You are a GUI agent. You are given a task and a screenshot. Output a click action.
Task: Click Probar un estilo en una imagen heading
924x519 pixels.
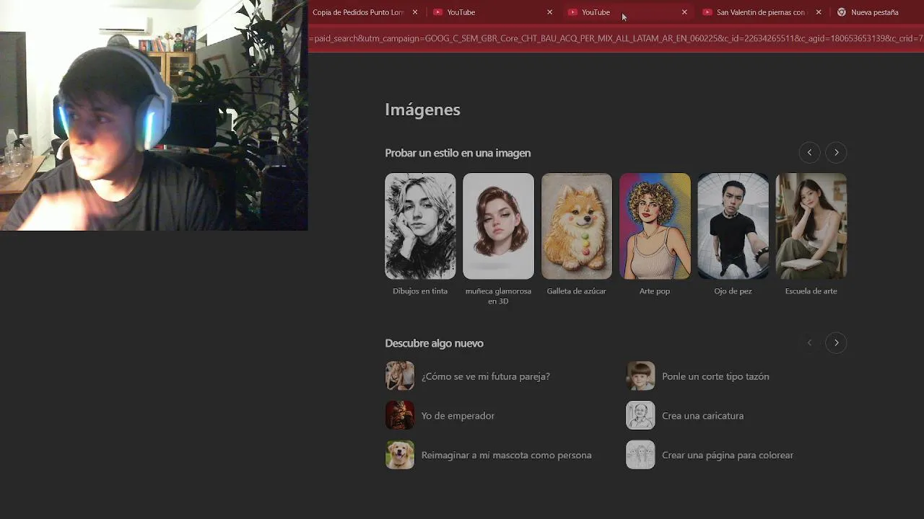(x=458, y=153)
